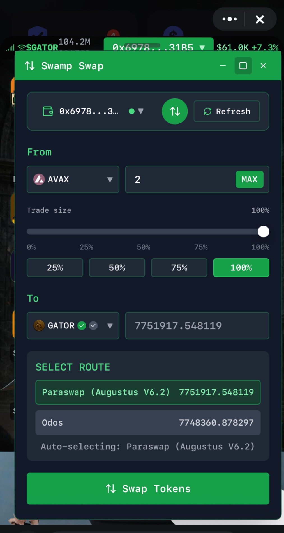Screen dimensions: 284x533
Task: Select the 25% trade size preset
Action: click(x=55, y=268)
